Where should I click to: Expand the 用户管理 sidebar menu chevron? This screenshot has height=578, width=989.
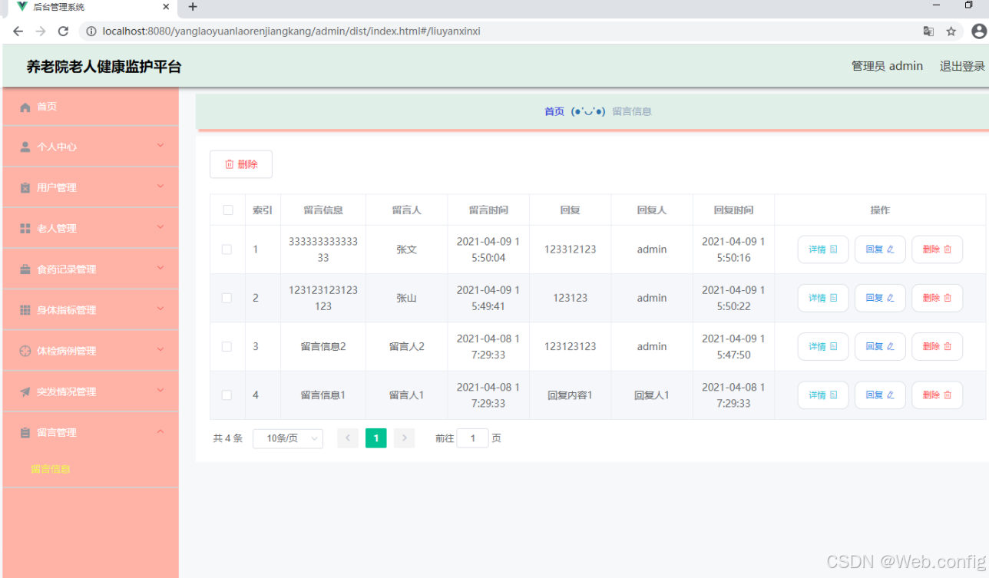(160, 186)
